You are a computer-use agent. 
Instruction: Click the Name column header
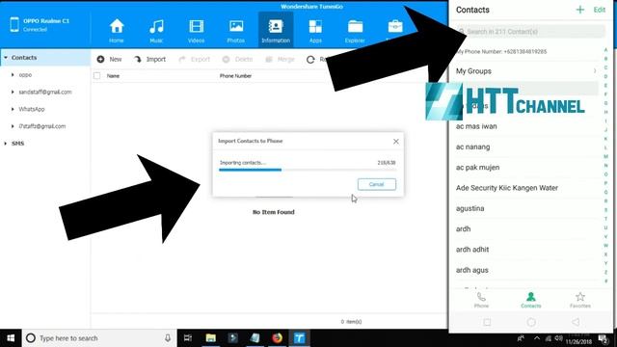tap(113, 76)
